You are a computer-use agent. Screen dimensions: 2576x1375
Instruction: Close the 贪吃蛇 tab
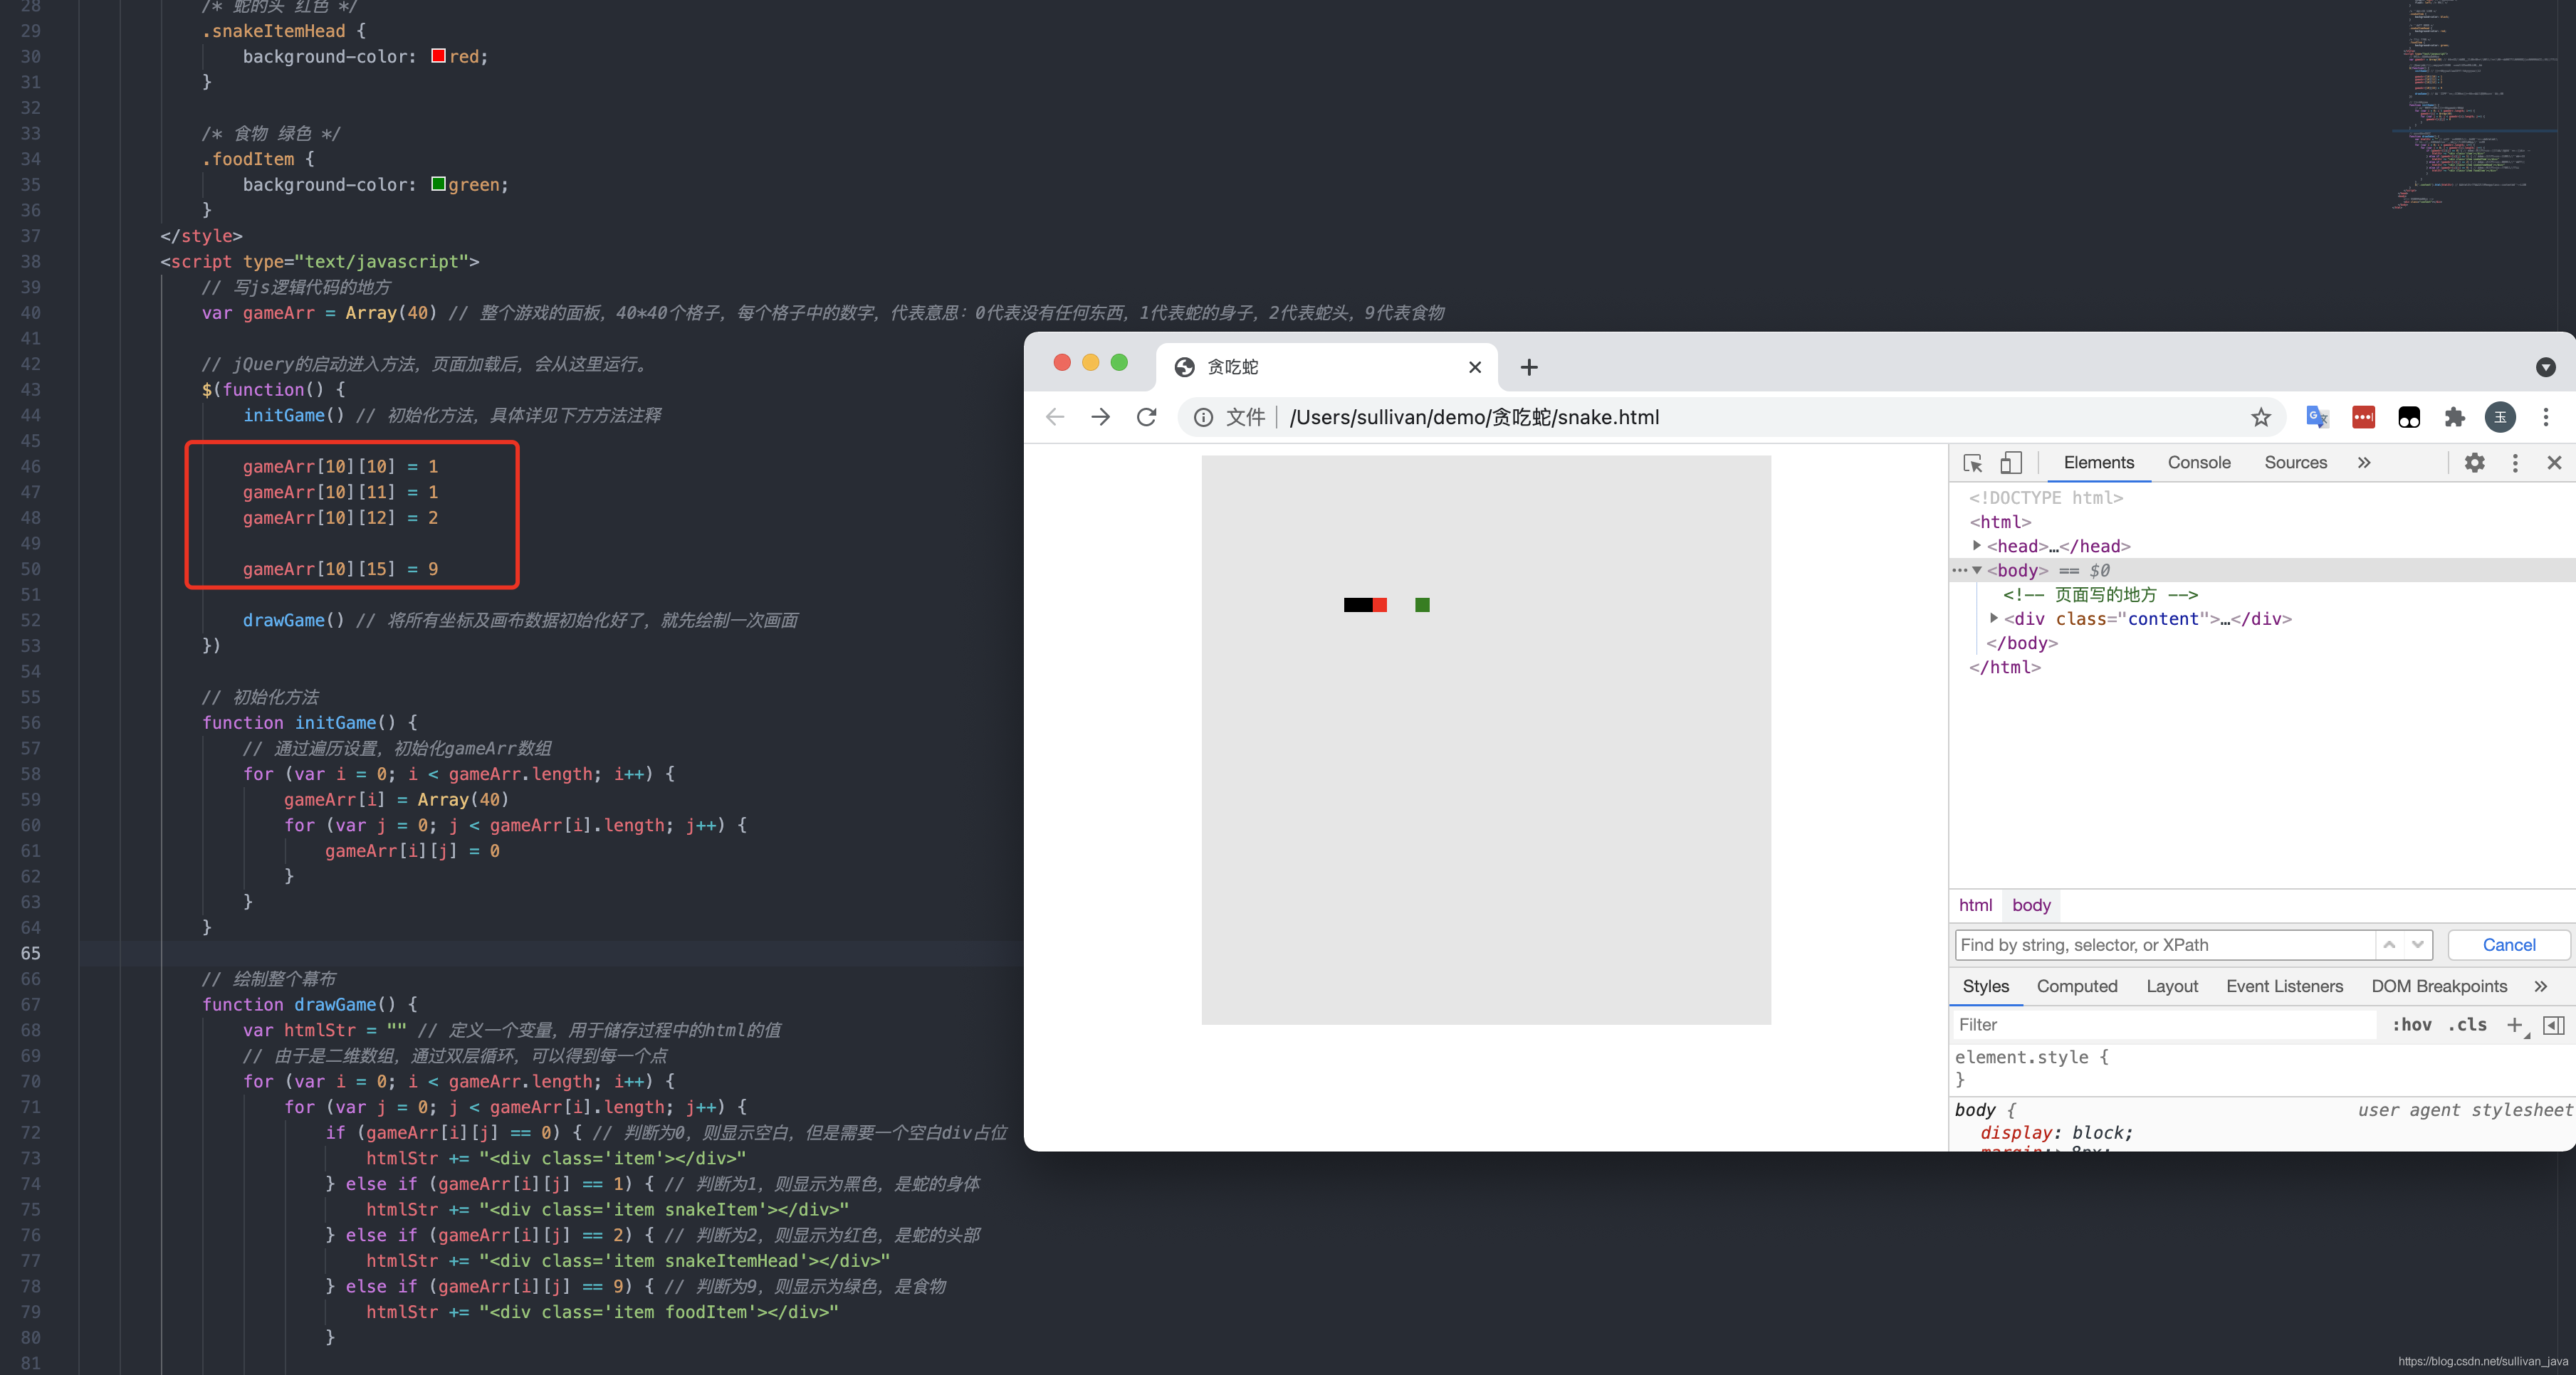1475,368
